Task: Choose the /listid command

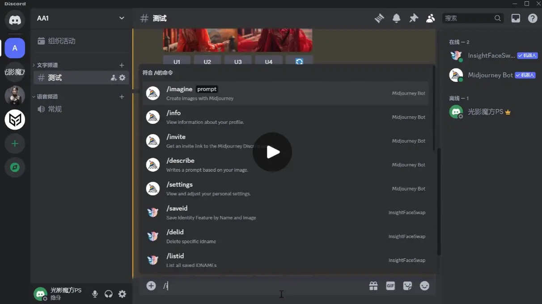Action: point(285,260)
